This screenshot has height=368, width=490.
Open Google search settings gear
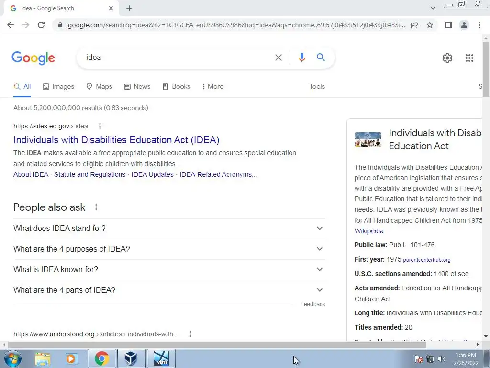coord(447,58)
